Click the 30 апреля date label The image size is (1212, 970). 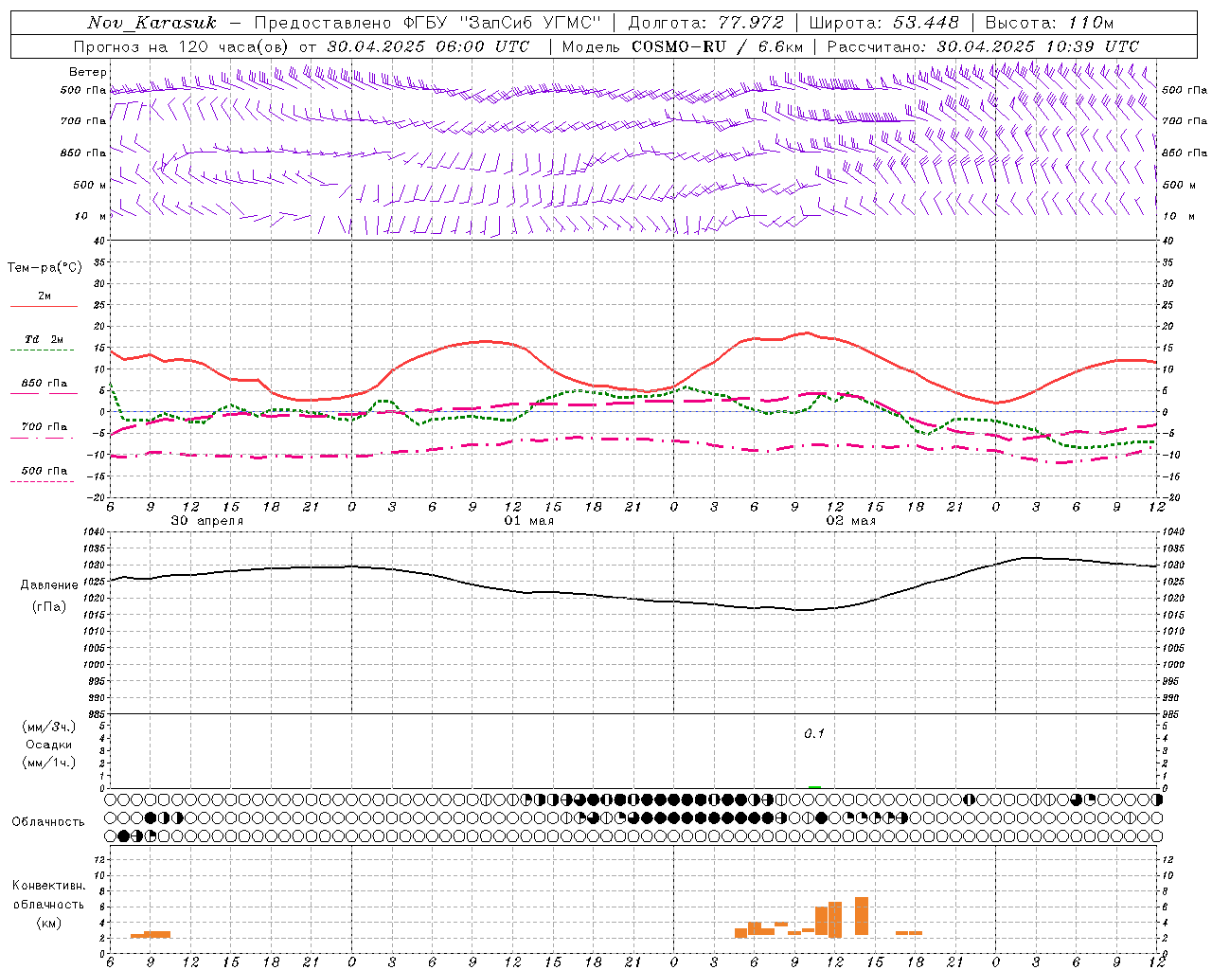tap(207, 521)
